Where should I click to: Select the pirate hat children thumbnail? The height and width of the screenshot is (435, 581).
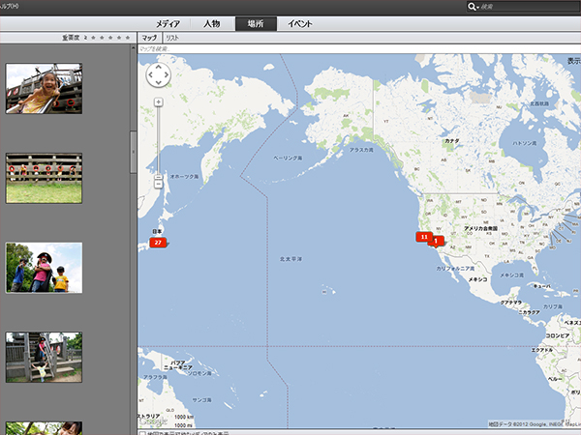[x=45, y=268]
